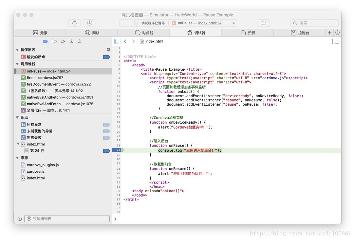
Task: Click the 搜索 search field
Action: pos(314,23)
